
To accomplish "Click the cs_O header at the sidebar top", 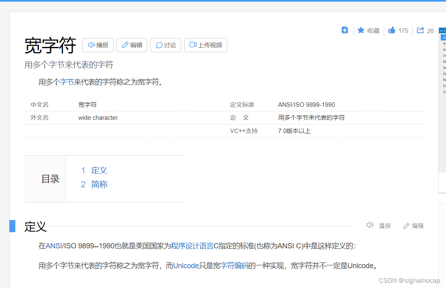I will 443,30.
